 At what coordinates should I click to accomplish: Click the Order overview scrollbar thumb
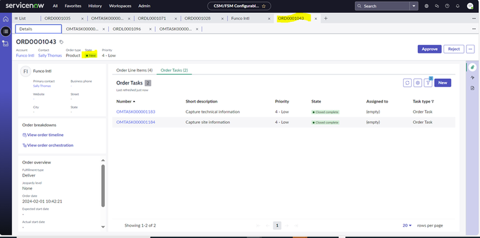click(x=103, y=186)
